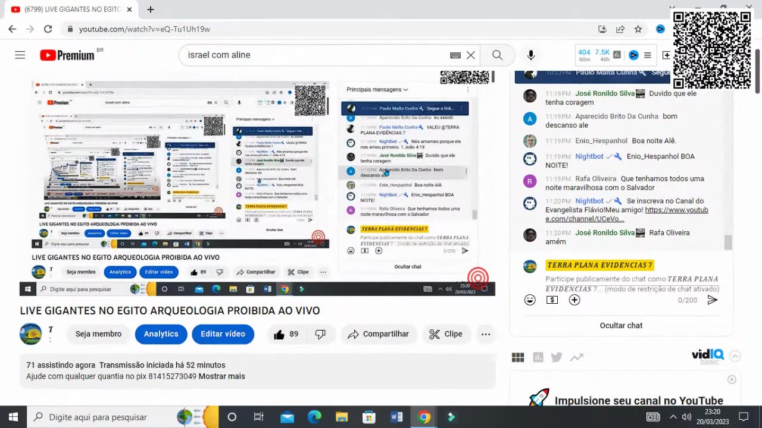
Task: Show hidden system tray icons chevron
Action: coord(673,417)
